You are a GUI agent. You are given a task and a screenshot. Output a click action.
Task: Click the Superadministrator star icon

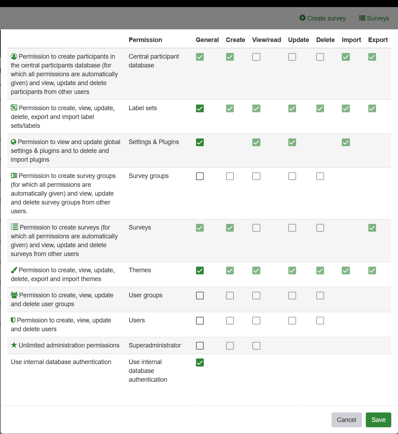[14, 345]
